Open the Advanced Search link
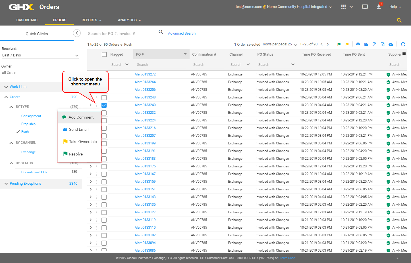The image size is (411, 263). coord(182,33)
